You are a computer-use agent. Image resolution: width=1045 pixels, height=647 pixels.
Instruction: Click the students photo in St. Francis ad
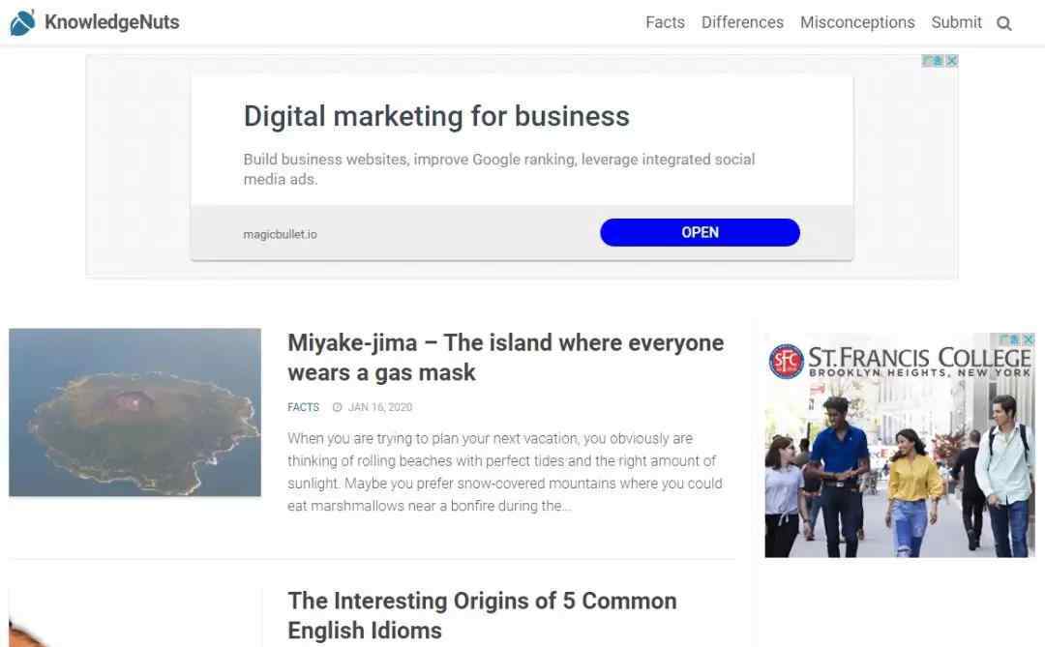(899, 469)
